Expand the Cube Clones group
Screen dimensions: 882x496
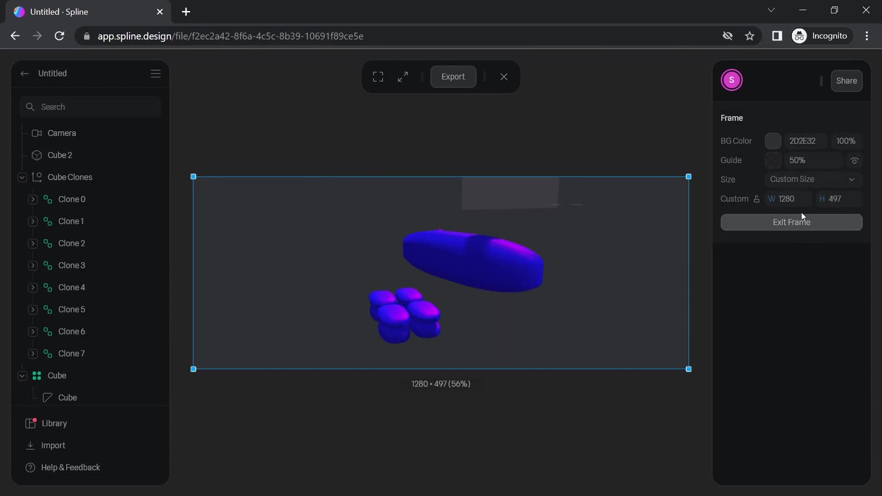tap(21, 177)
